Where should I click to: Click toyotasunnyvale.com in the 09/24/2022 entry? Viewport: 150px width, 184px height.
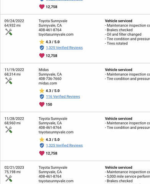coord(56,34)
